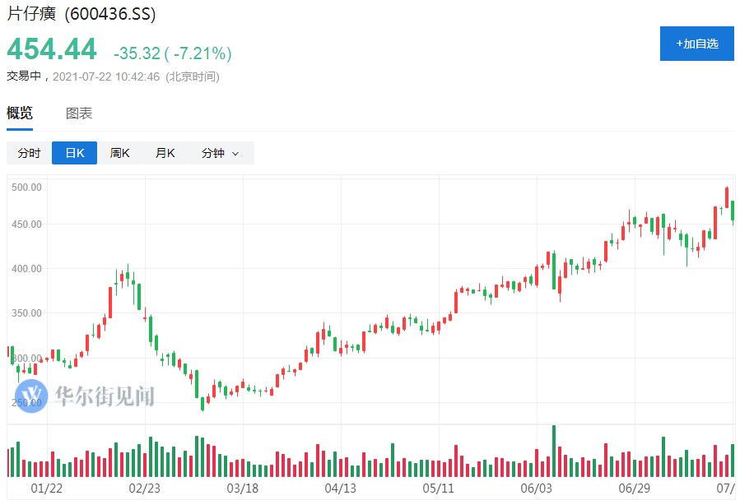Click the 06/03 date axis label

coord(536,488)
